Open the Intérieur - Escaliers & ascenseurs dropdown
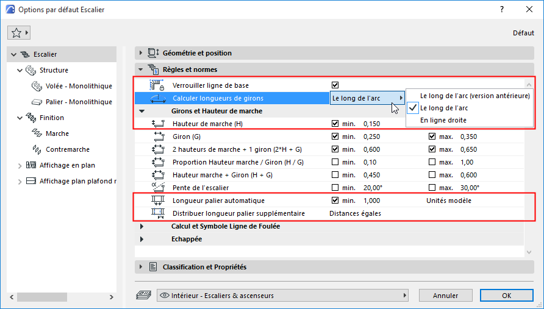 (x=282, y=296)
